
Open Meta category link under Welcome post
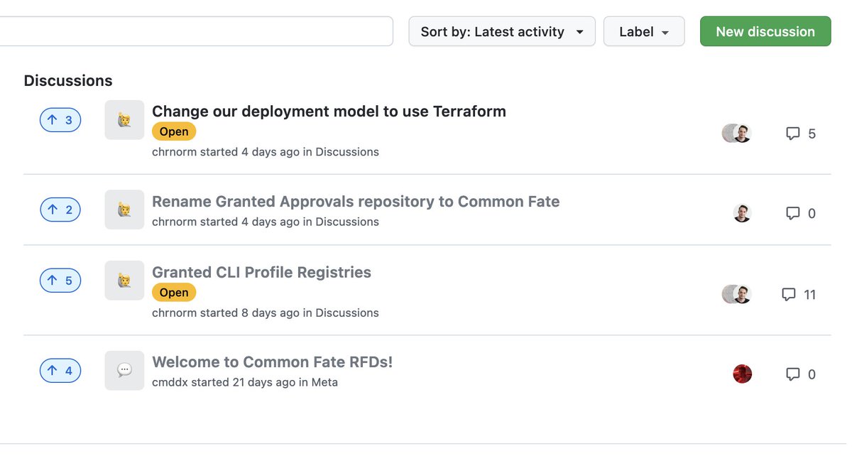324,382
